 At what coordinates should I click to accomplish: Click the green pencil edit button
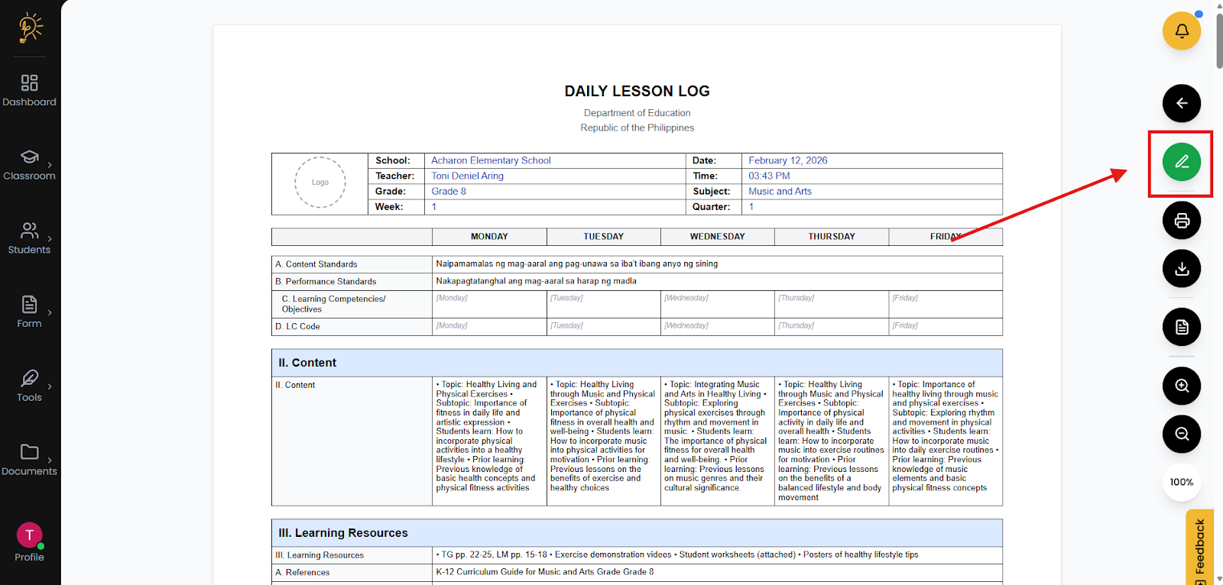[x=1181, y=162]
